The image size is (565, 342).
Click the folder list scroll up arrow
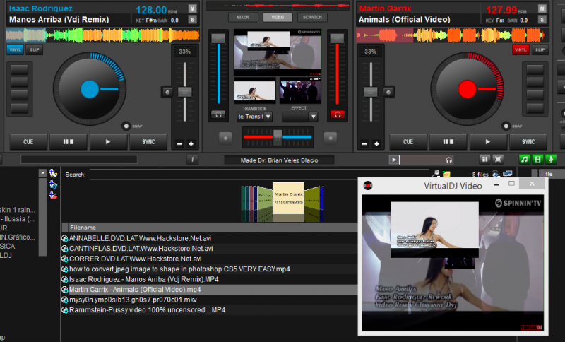tap(42, 173)
